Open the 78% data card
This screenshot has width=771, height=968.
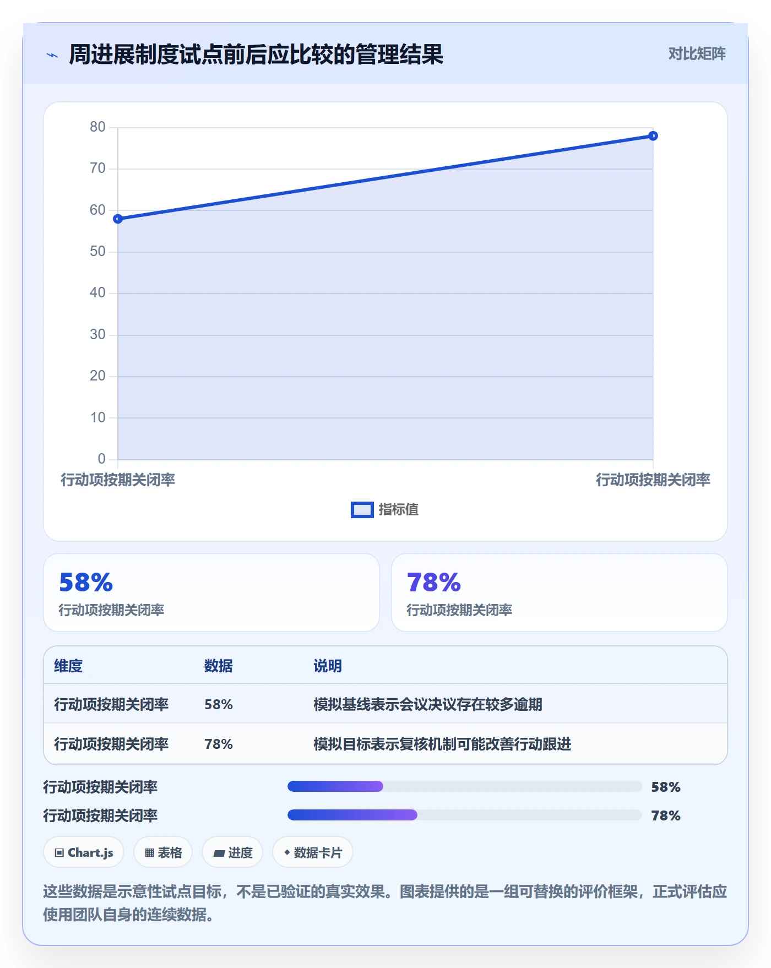coord(560,592)
